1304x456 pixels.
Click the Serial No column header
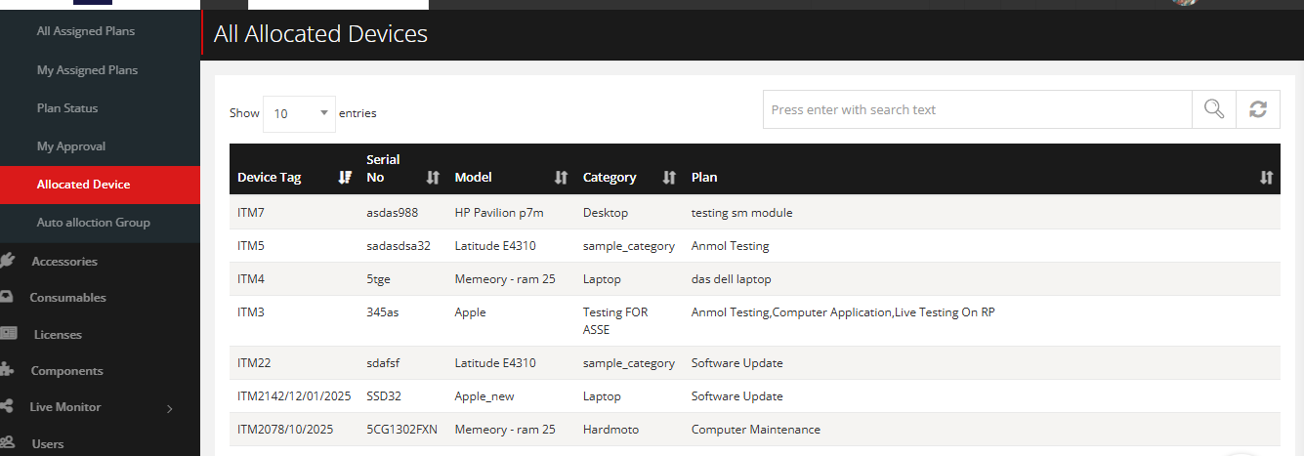click(x=402, y=170)
